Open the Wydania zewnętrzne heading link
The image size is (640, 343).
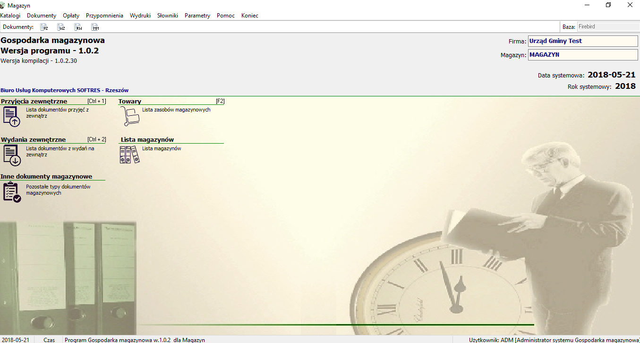pyautogui.click(x=34, y=139)
